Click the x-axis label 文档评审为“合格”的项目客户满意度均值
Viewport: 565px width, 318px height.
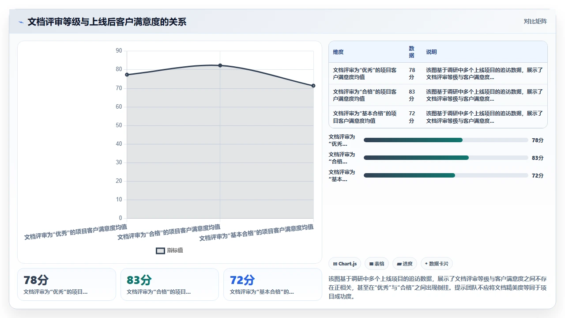(x=169, y=232)
